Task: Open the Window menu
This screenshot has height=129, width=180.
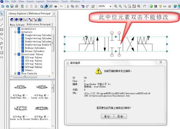Action: tap(75, 1)
